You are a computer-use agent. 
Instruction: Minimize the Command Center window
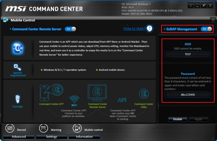(x=197, y=6)
